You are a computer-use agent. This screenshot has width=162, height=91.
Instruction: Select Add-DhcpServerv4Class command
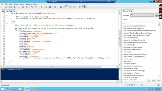[x=131, y=69]
